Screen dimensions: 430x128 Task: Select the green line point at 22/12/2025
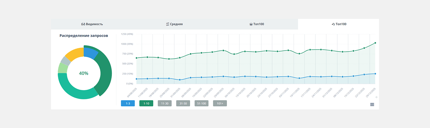tap(364, 48)
